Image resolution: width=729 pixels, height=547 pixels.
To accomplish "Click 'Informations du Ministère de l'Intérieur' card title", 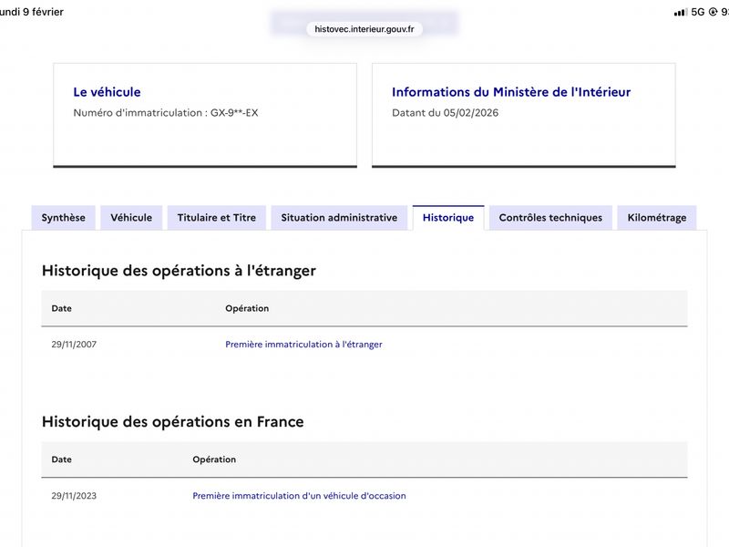I will pyautogui.click(x=510, y=92).
